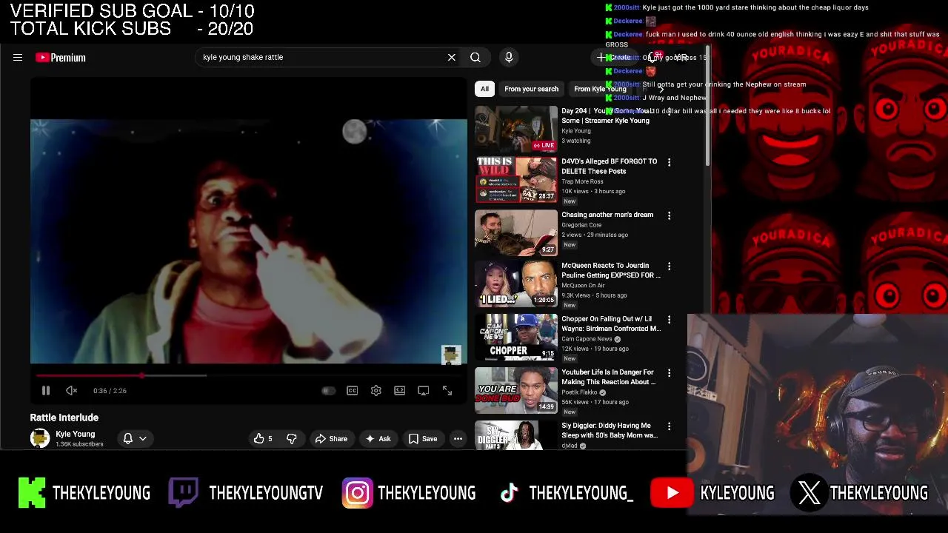Viewport: 948px width, 533px height.
Task: Open McQueen On Air channel name
Action: pyautogui.click(x=583, y=286)
